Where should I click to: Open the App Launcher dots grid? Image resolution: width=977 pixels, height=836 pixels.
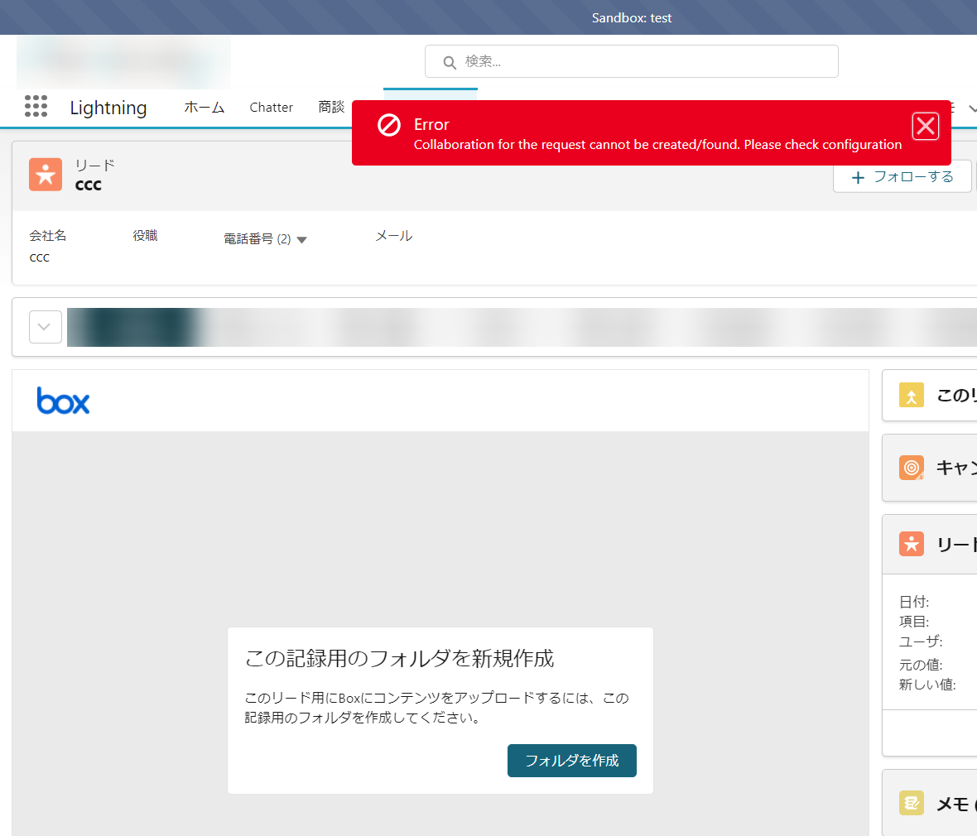(36, 106)
